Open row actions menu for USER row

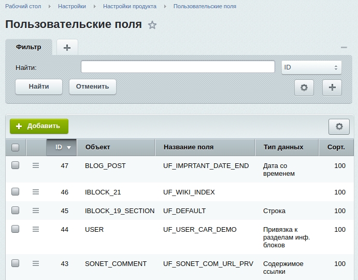36,229
